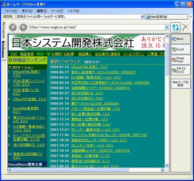Expand the 保存先 save-location dropdown
Screen dimensions: 194x181
tap(142, 17)
